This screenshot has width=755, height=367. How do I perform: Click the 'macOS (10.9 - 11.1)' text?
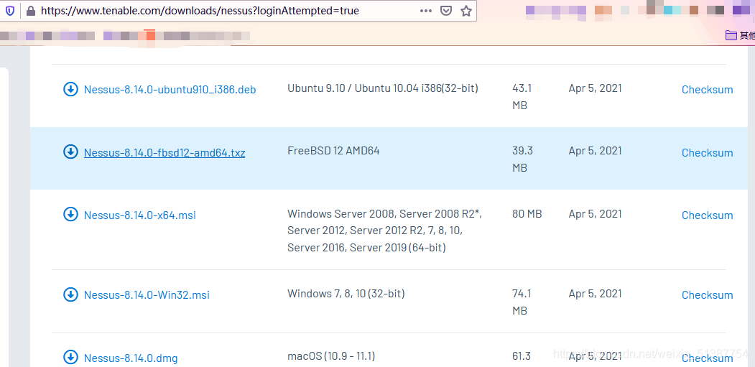coord(331,356)
